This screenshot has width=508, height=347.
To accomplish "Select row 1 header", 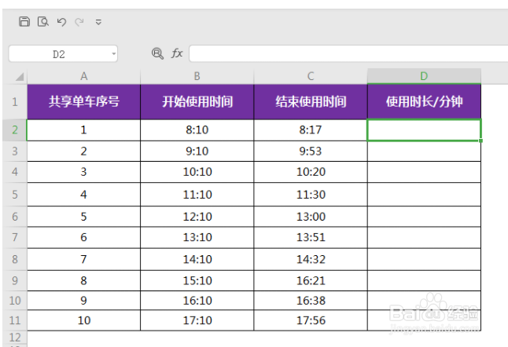I will point(15,102).
